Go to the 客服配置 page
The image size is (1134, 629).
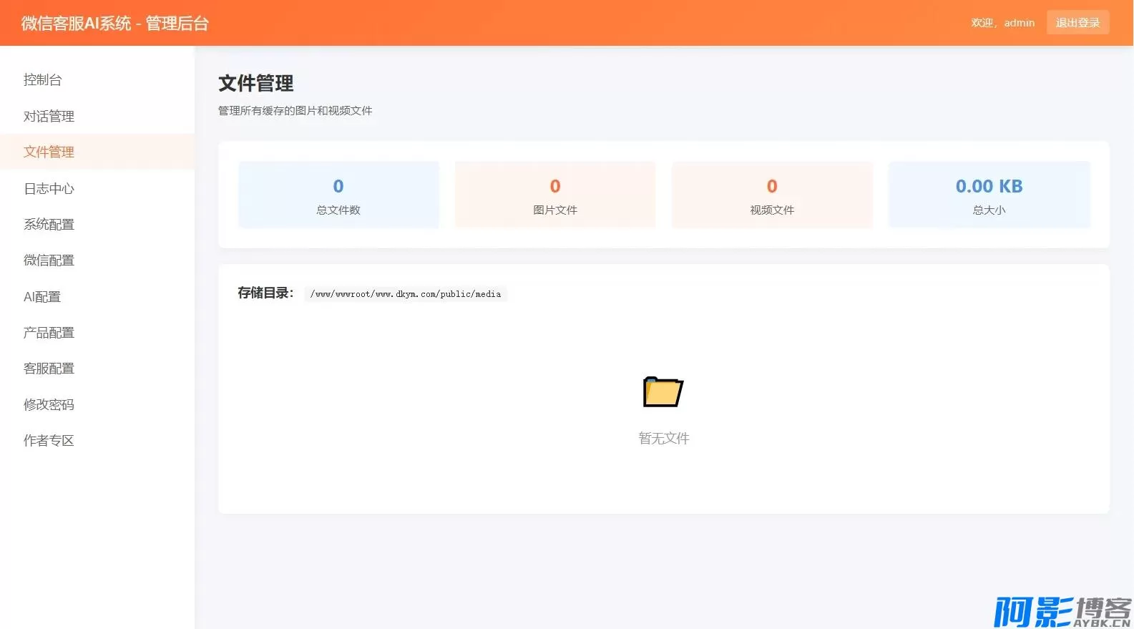coord(49,368)
